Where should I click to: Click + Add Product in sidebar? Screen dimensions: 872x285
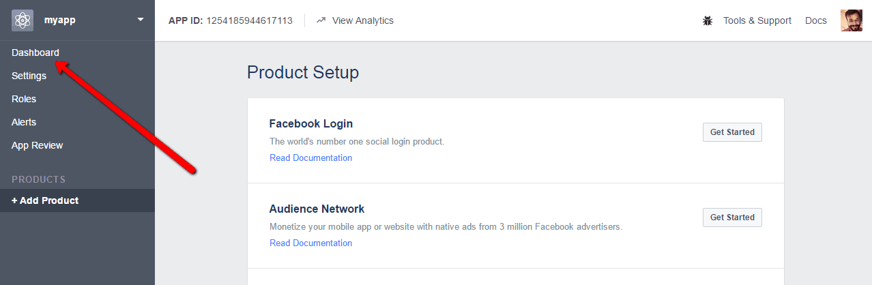[x=77, y=200]
